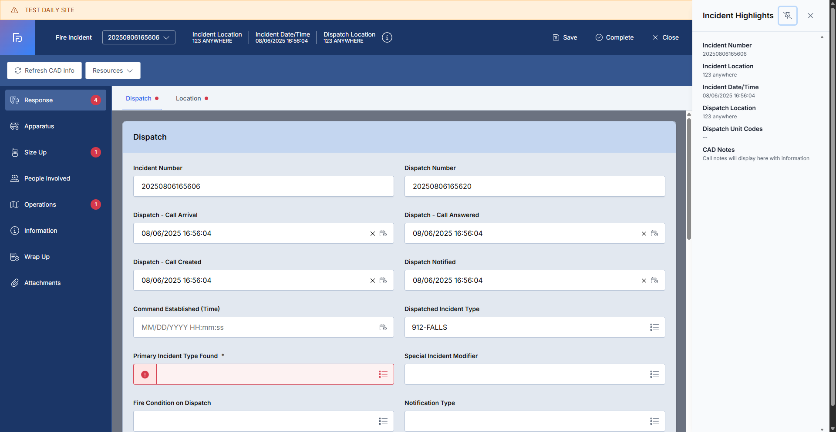Open list for Dispatched Incident Type

(x=654, y=327)
